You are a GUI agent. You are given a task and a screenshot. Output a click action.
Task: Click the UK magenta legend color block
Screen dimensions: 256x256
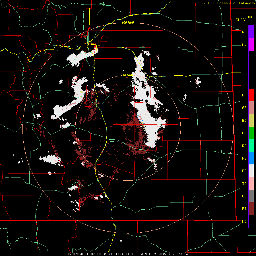[x=251, y=45]
